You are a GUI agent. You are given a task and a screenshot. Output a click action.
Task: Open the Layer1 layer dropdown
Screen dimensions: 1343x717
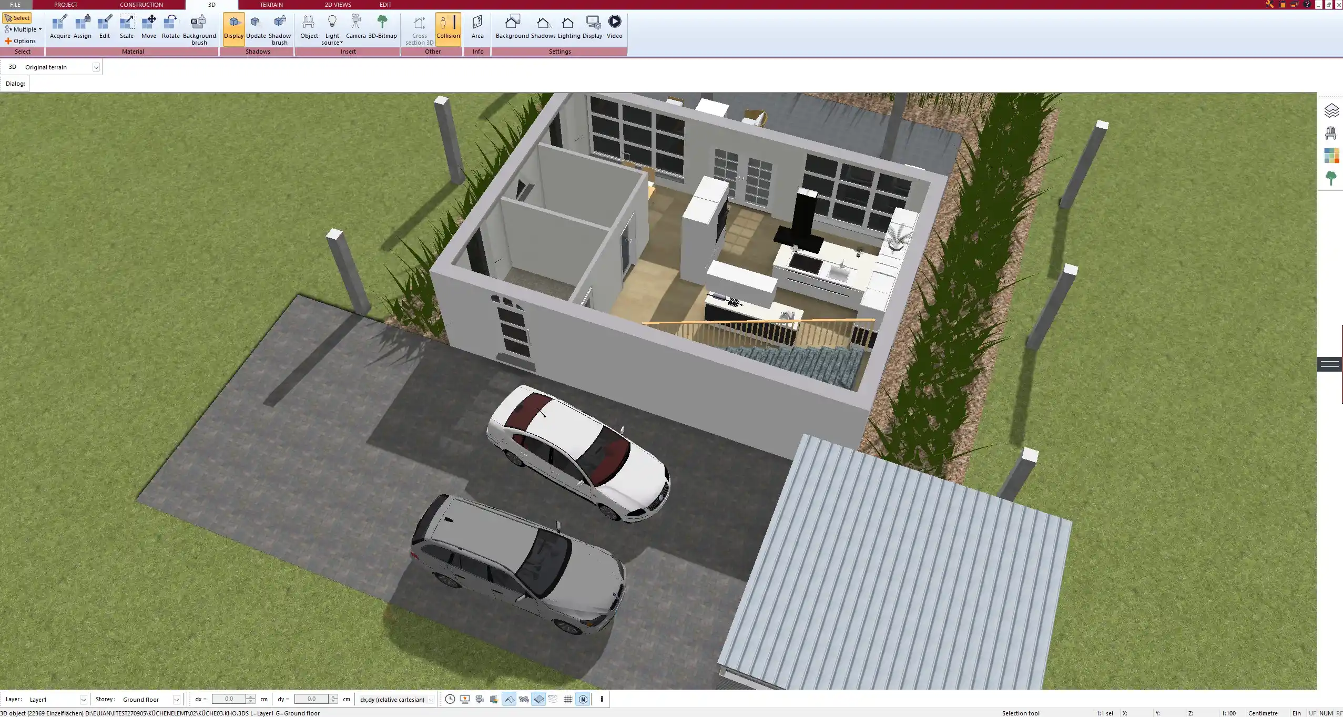pos(83,700)
